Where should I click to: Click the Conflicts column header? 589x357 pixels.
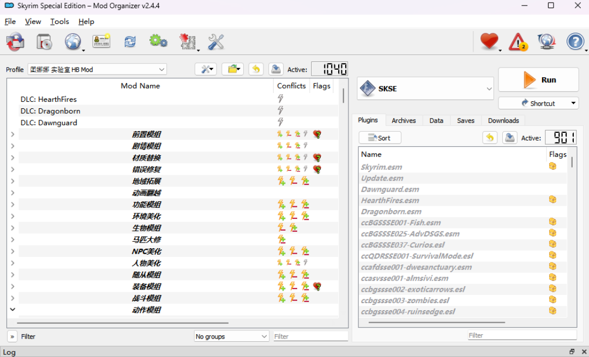point(291,86)
